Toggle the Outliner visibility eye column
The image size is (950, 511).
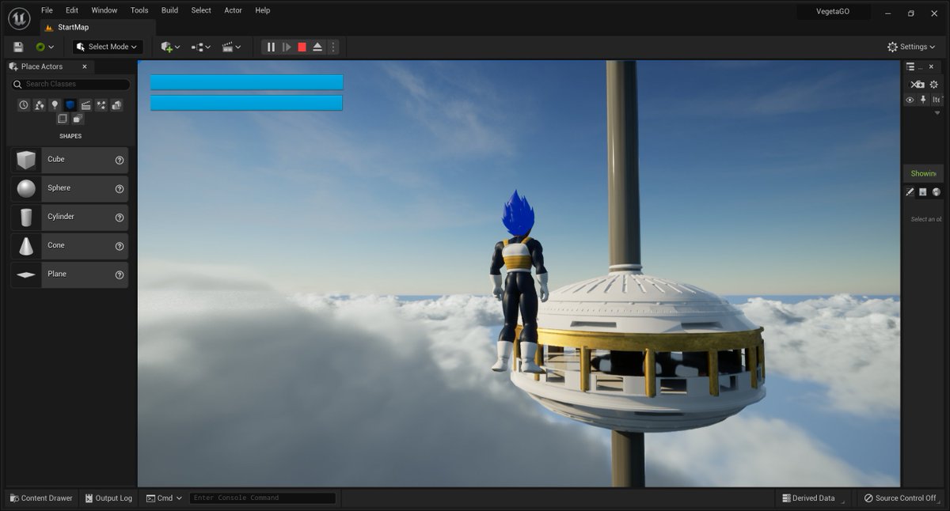[910, 100]
